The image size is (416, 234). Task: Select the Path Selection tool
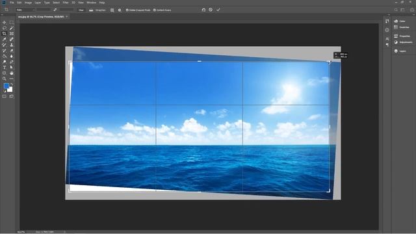pyautogui.click(x=12, y=68)
